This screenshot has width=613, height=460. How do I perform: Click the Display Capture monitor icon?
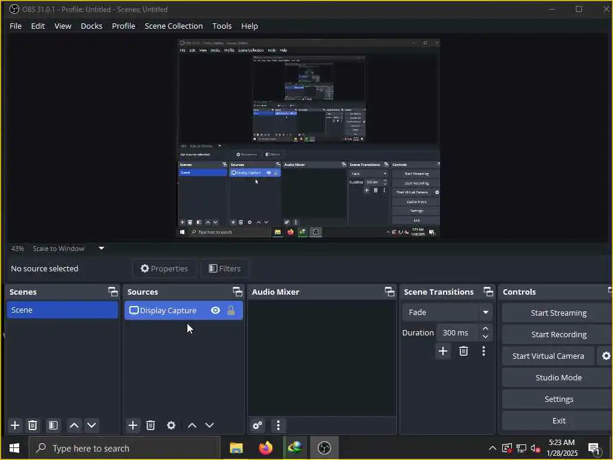(133, 311)
